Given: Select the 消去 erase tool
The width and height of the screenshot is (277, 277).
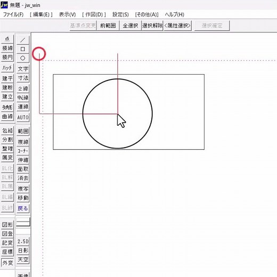Looking at the screenshot, I should point(23,178).
